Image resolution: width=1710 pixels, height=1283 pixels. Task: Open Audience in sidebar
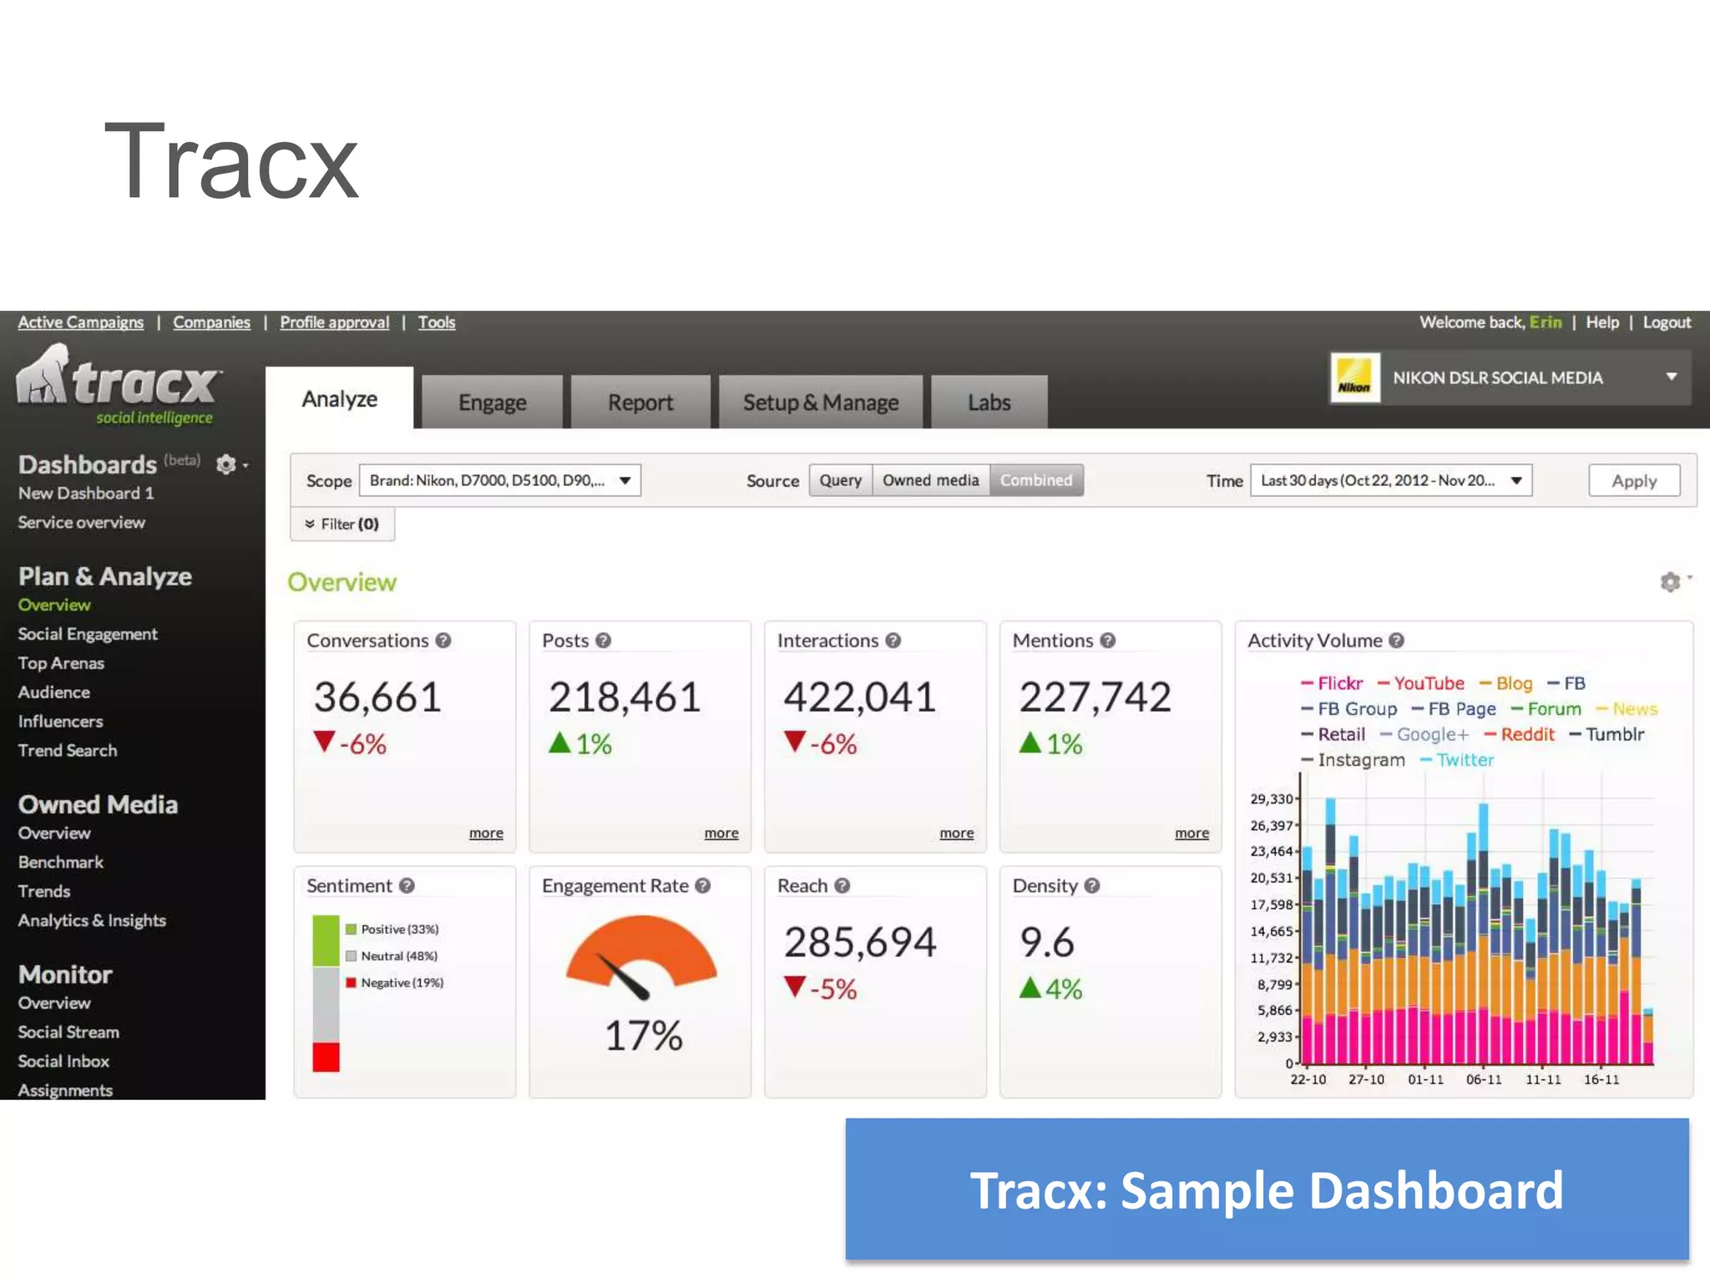[x=53, y=692]
